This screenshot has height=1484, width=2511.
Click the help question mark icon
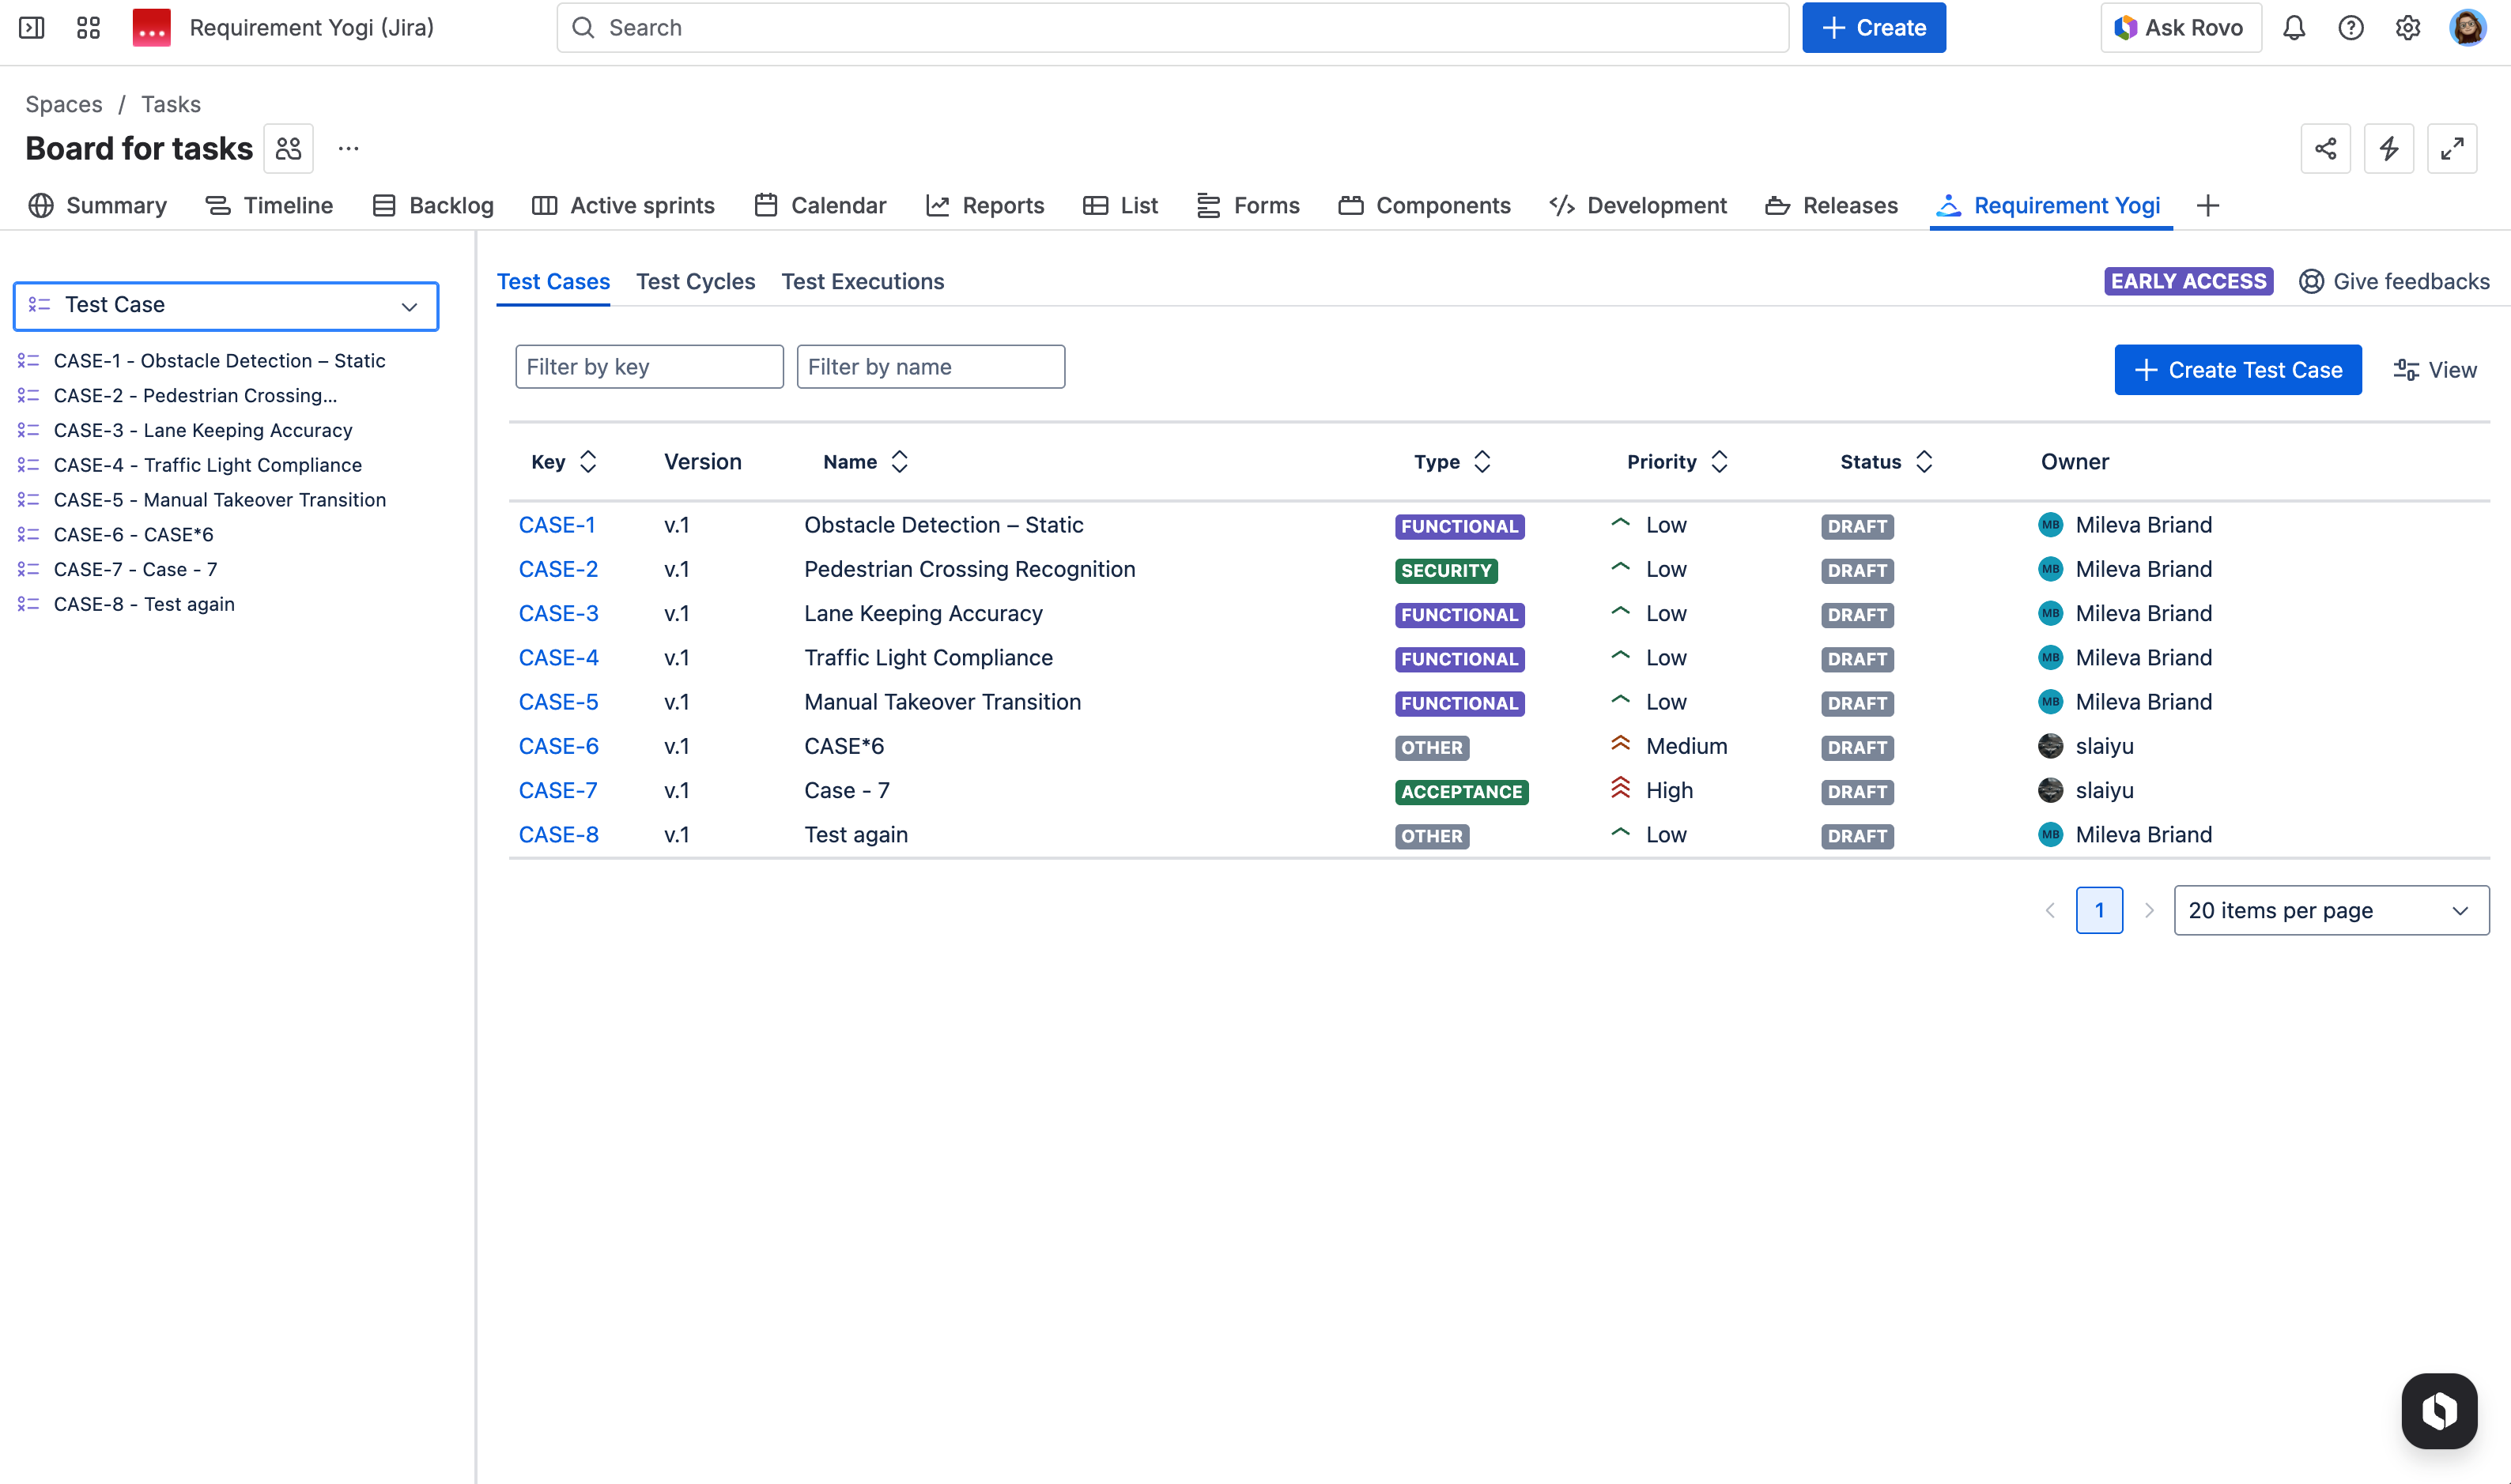tap(2350, 28)
